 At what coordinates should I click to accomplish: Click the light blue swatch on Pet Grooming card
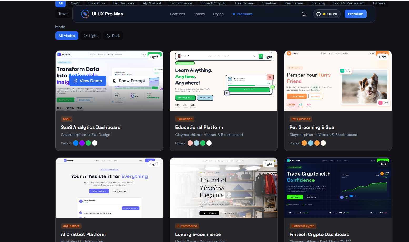point(311,143)
